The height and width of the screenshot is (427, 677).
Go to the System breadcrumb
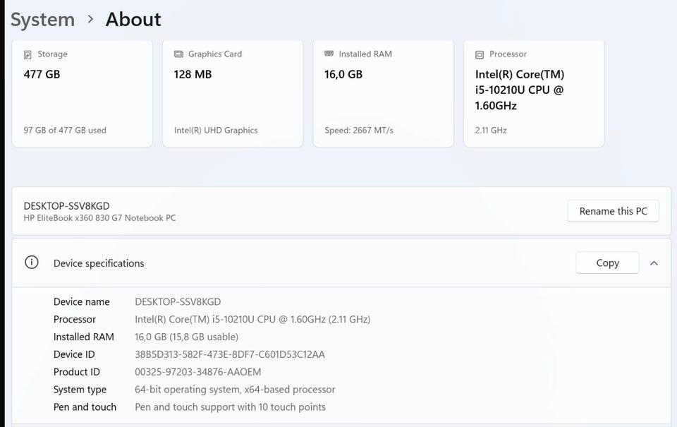pos(42,20)
